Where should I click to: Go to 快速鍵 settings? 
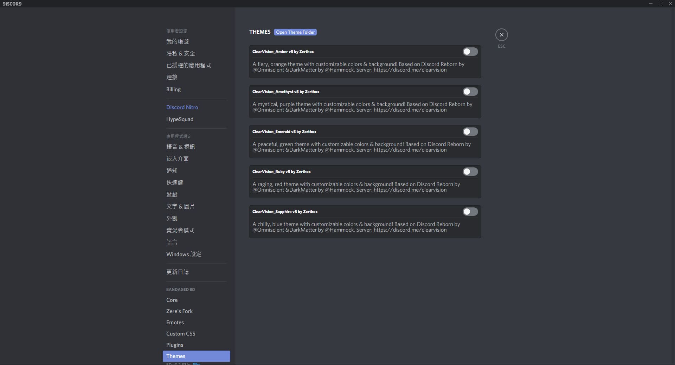pos(196,182)
